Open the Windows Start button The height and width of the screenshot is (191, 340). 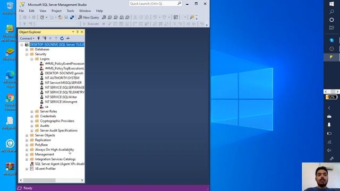coord(331,4)
